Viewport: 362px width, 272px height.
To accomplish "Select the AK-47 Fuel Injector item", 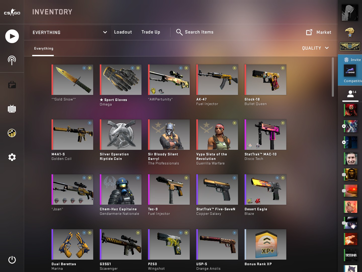I will pyautogui.click(x=217, y=85).
